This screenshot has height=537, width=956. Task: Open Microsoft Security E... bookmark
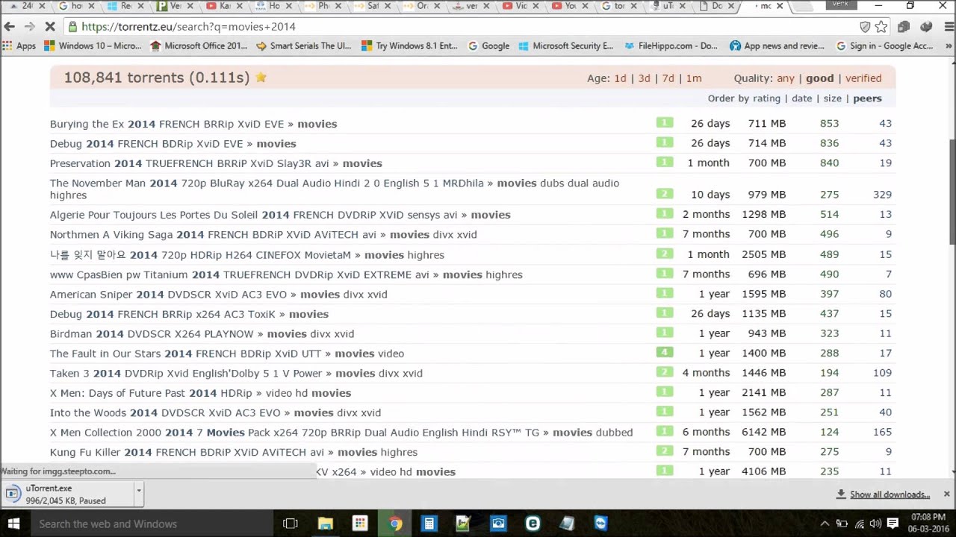(565, 45)
